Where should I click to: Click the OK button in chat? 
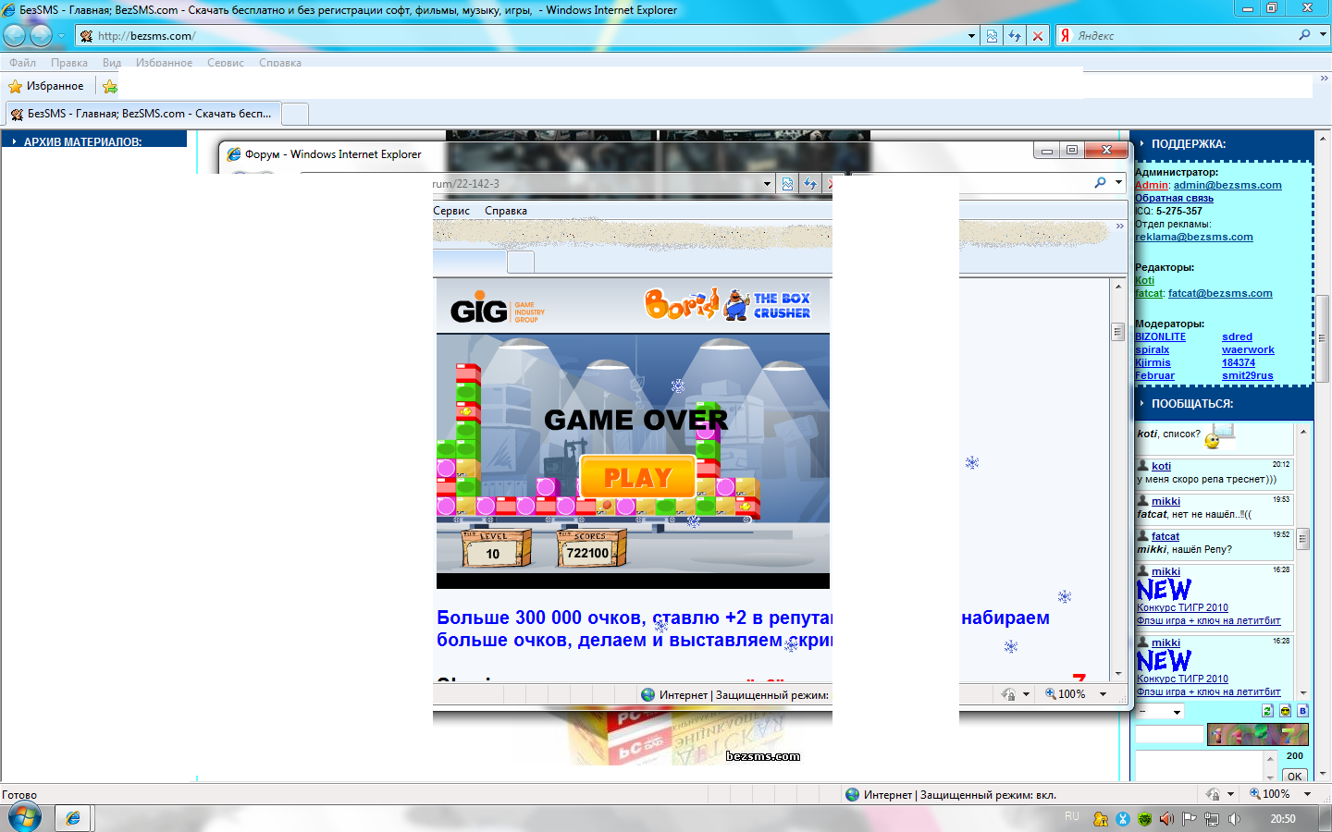coord(1295,776)
